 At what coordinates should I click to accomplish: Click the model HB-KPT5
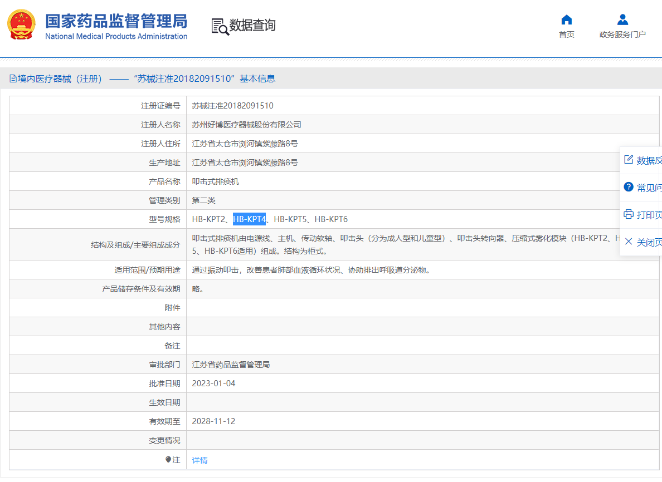click(290, 219)
